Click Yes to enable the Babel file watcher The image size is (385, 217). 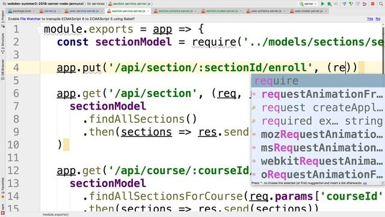(x=369, y=19)
